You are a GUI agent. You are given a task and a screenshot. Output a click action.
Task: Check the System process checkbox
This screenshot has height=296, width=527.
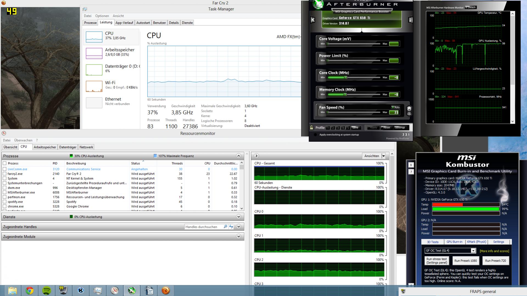point(4,178)
